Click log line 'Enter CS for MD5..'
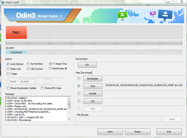This screenshot has width=187, height=138. 24,101
